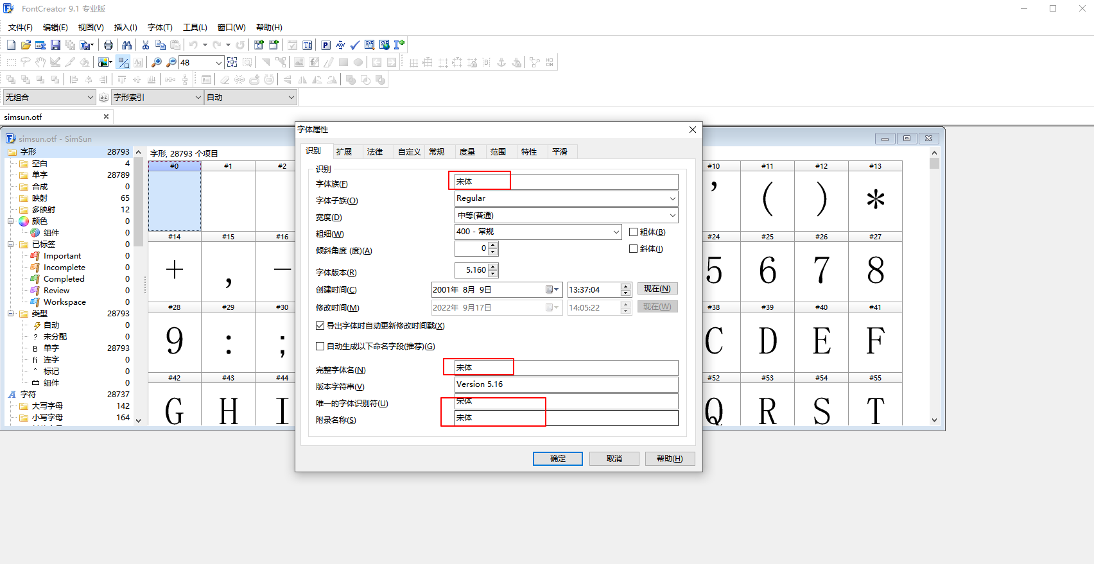The height and width of the screenshot is (564, 1094).
Task: Open the 无组合 dropdown
Action: pos(49,98)
